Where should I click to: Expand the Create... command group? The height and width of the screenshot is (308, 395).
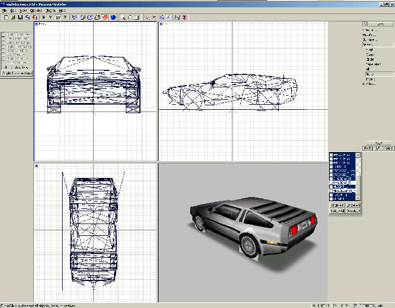[x=370, y=30]
